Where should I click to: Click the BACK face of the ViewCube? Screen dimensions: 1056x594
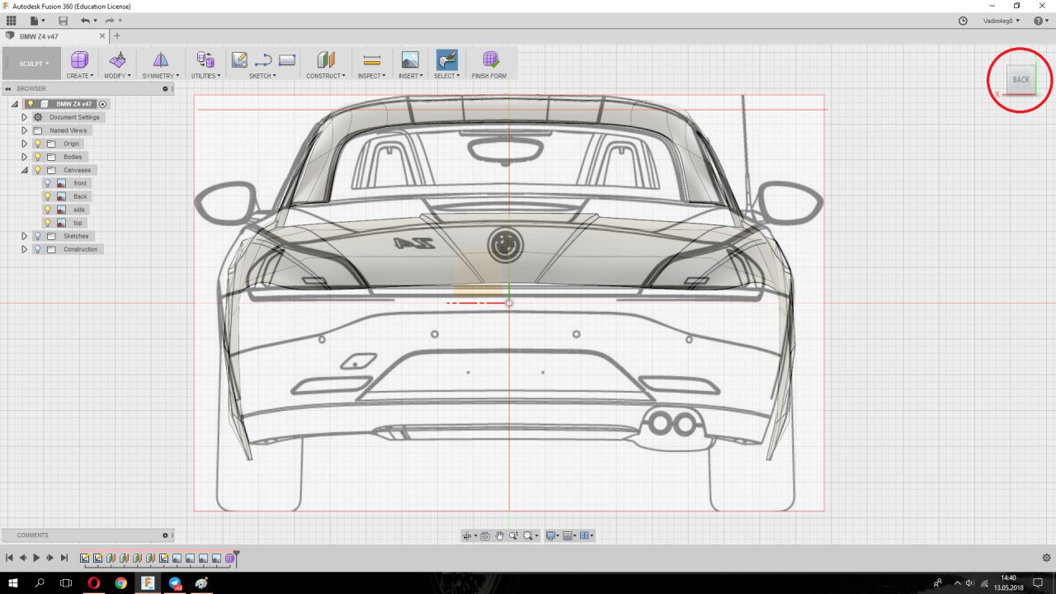(x=1021, y=80)
